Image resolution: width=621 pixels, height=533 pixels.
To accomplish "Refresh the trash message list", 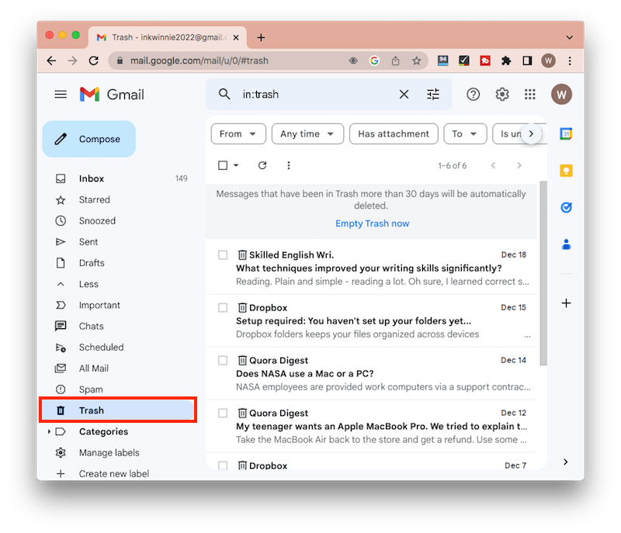I will coord(262,165).
